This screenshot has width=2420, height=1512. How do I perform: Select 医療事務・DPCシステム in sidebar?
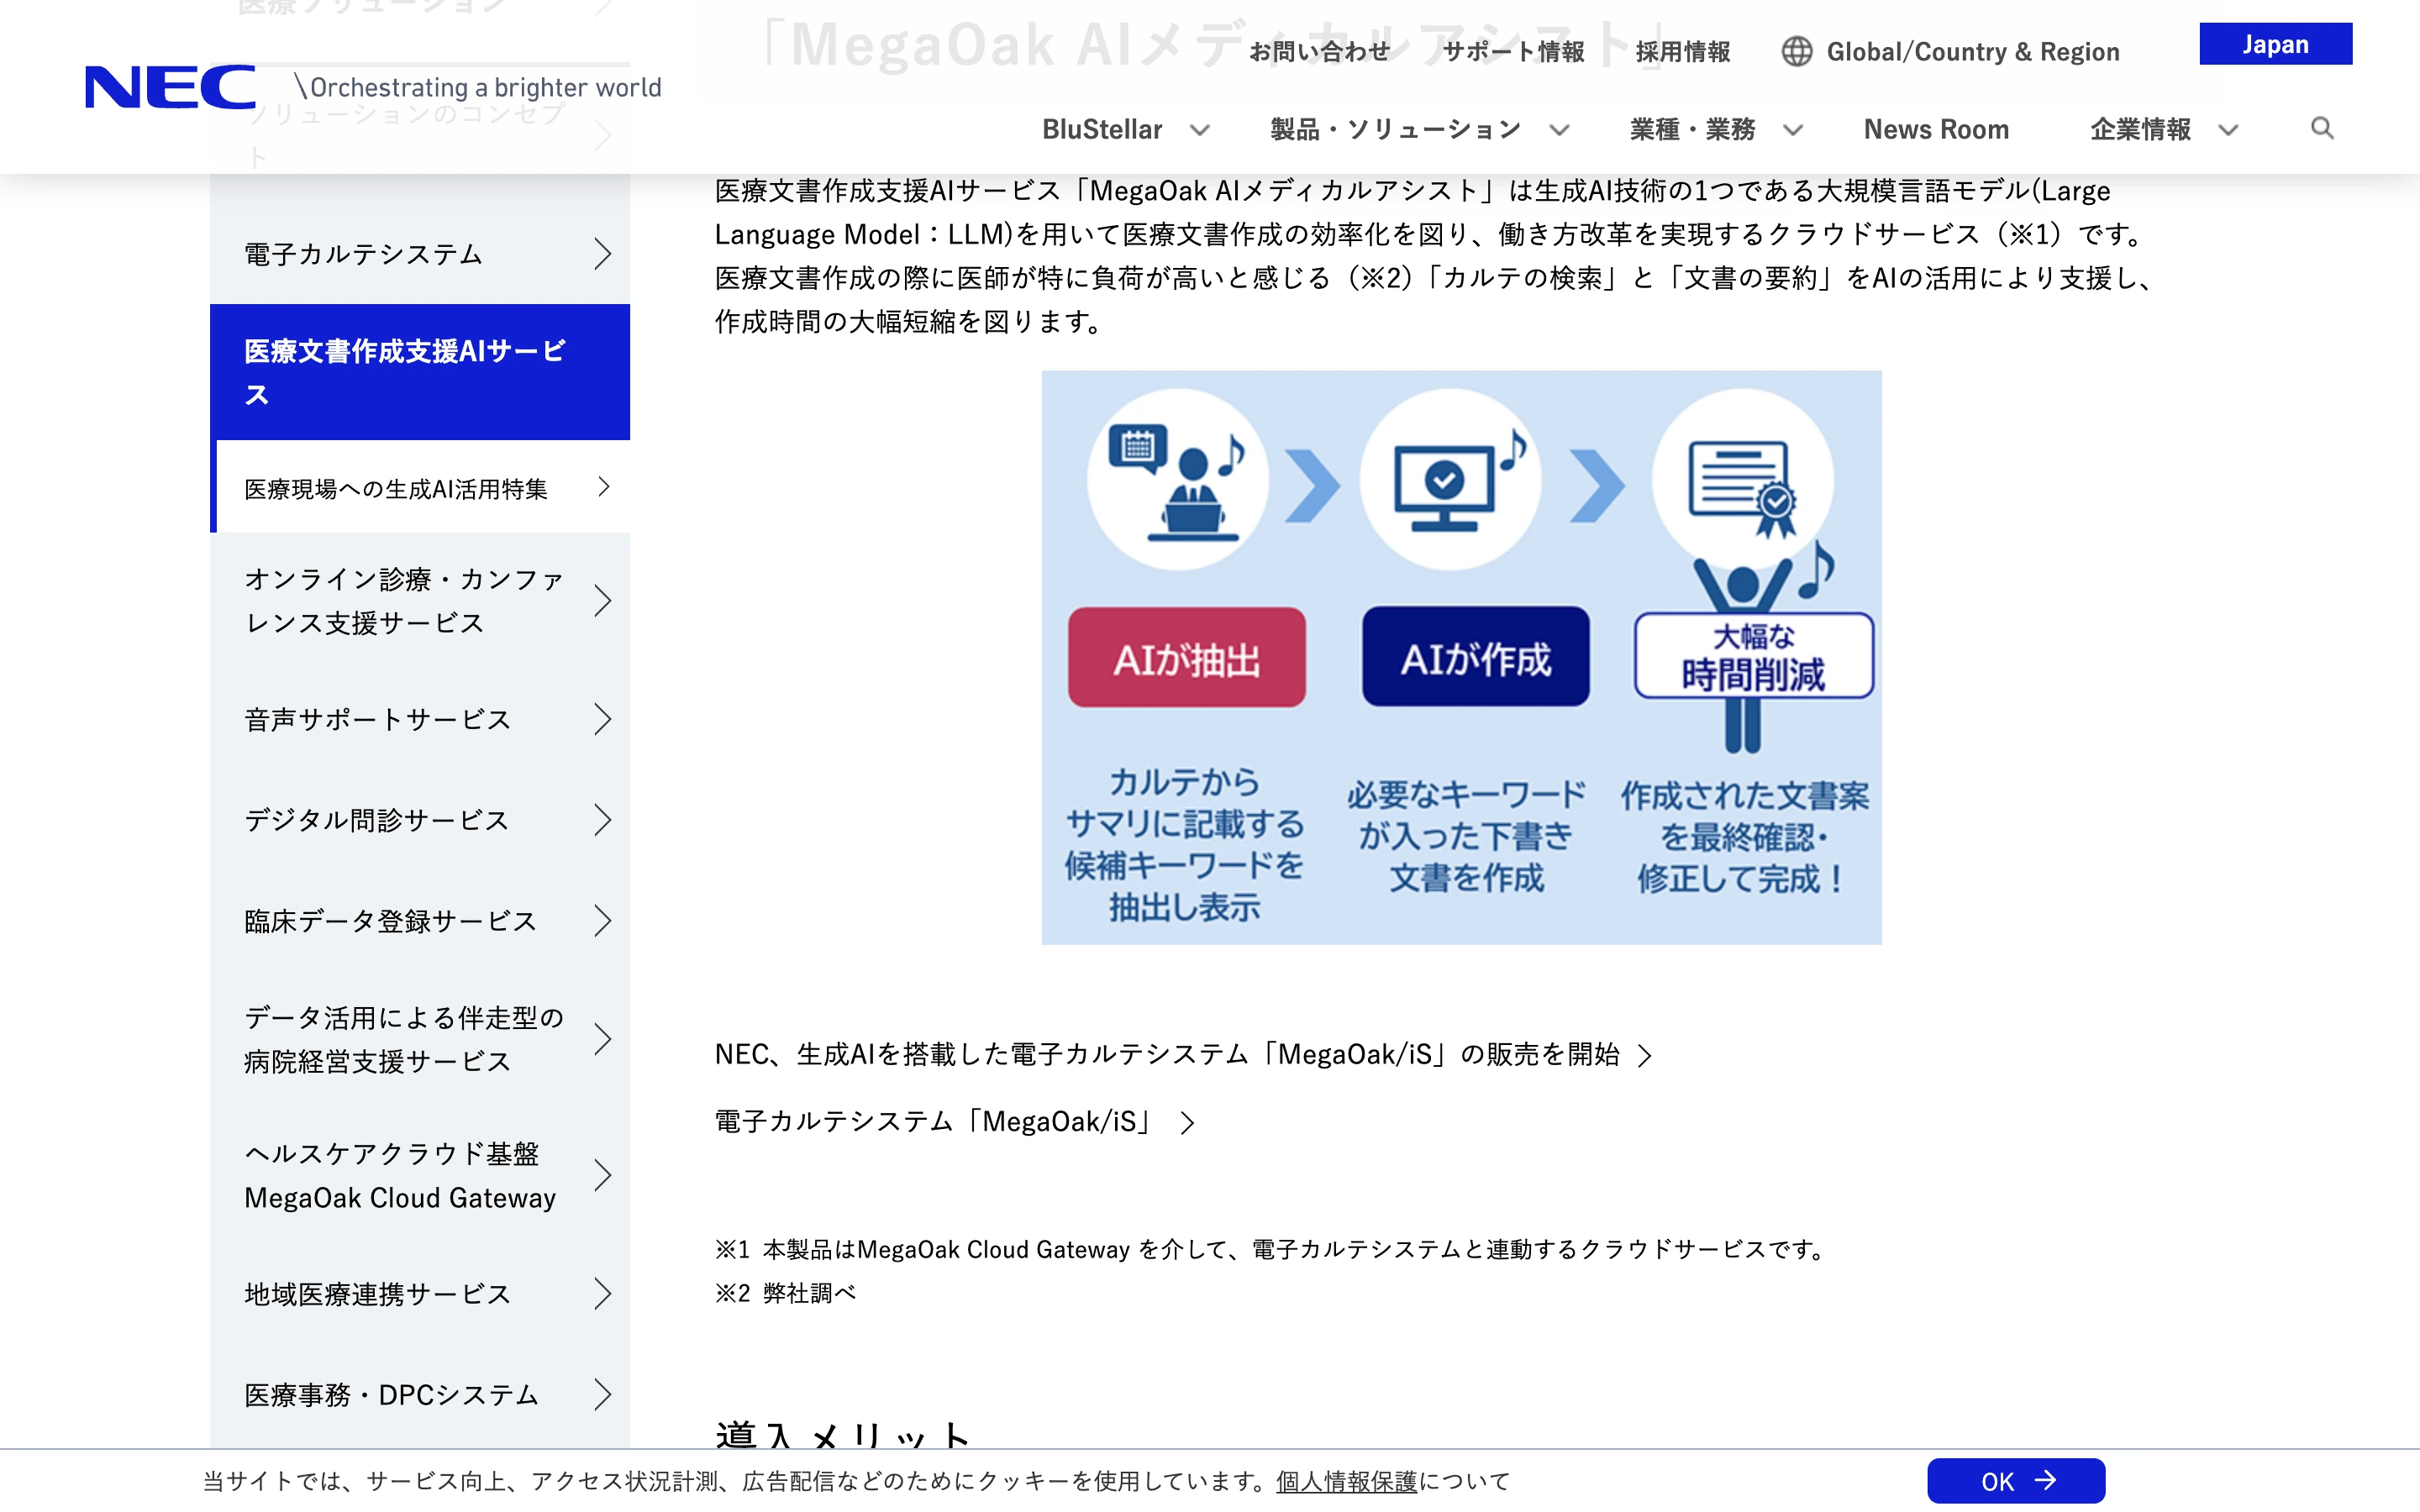(420, 1394)
